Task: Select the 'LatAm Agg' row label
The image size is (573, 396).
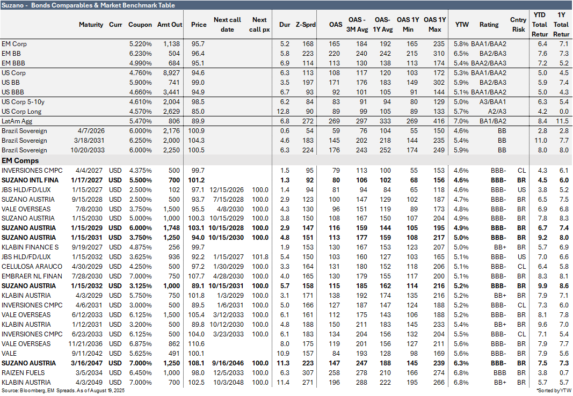Action: [x=17, y=121]
